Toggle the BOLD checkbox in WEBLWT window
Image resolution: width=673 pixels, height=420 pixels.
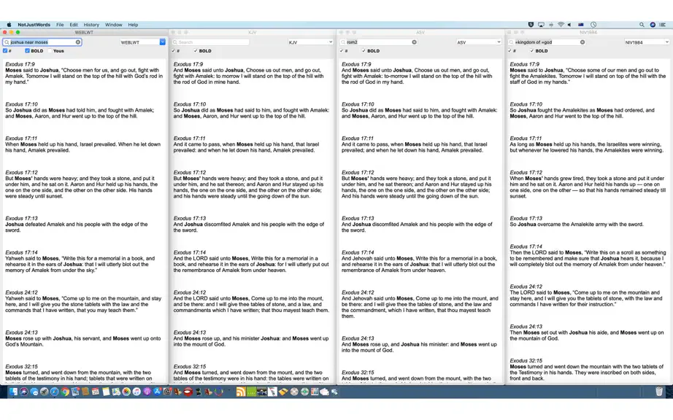coord(27,50)
